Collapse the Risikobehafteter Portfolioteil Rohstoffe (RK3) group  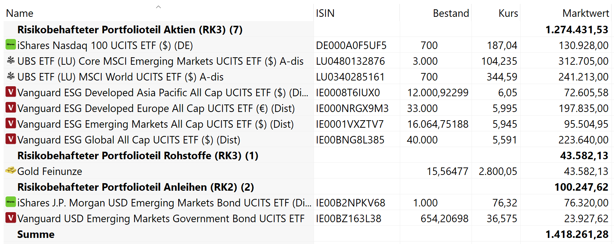pyautogui.click(x=137, y=156)
